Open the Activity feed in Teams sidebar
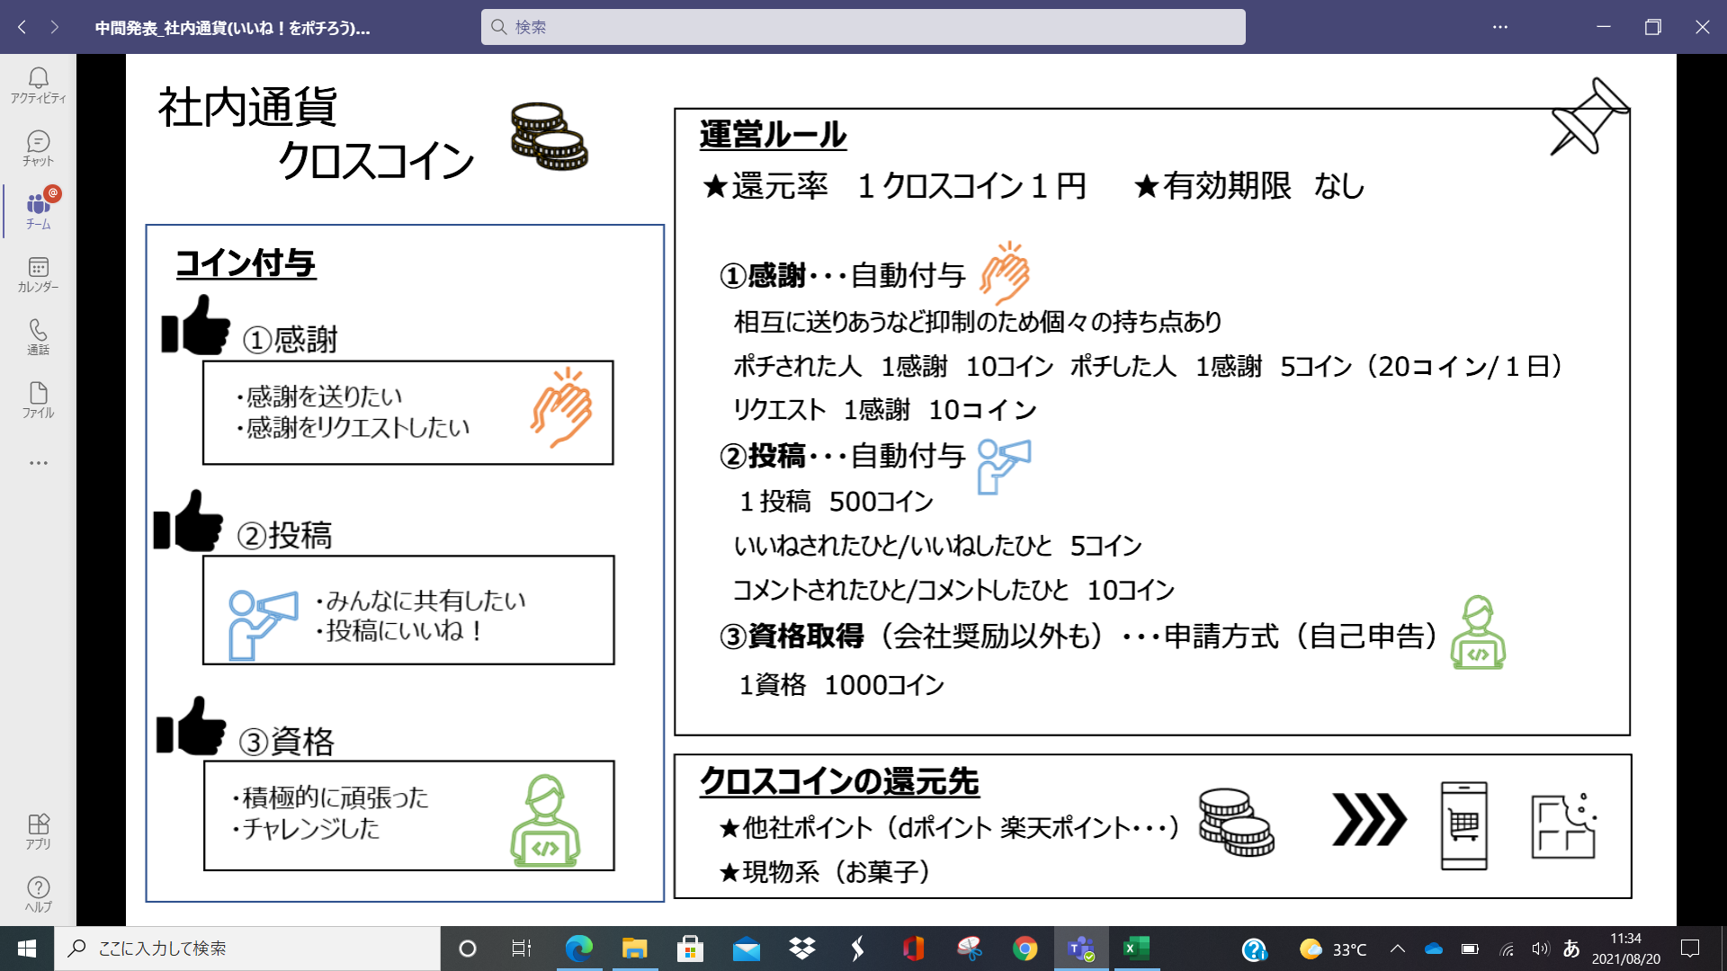Viewport: 1727px width, 971px height. coord(38,85)
